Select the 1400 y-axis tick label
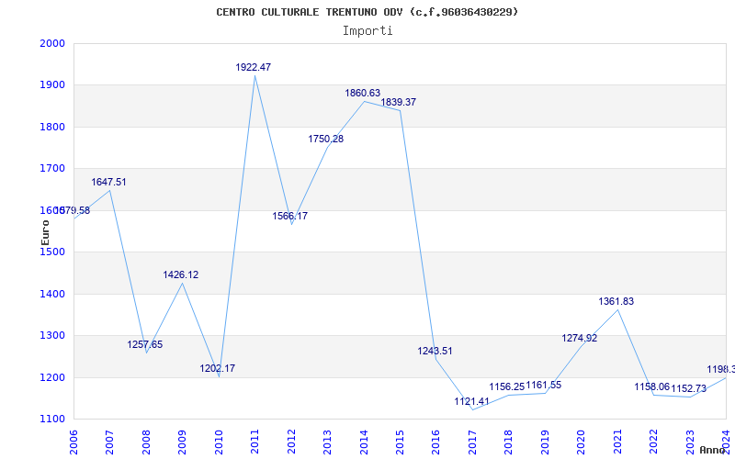Image resolution: width=735 pixels, height=459 pixels. point(52,294)
